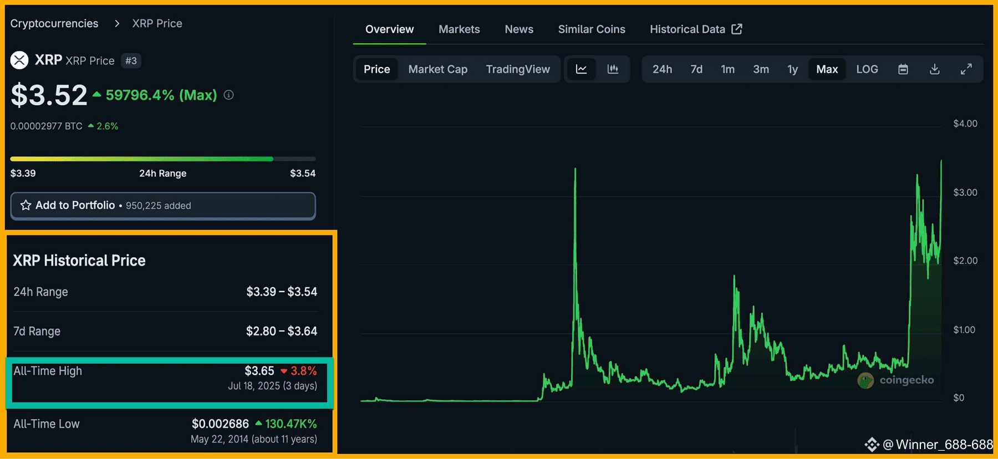Click the external link icon beside Historical Data
Screen dimensions: 998x459
coord(737,29)
